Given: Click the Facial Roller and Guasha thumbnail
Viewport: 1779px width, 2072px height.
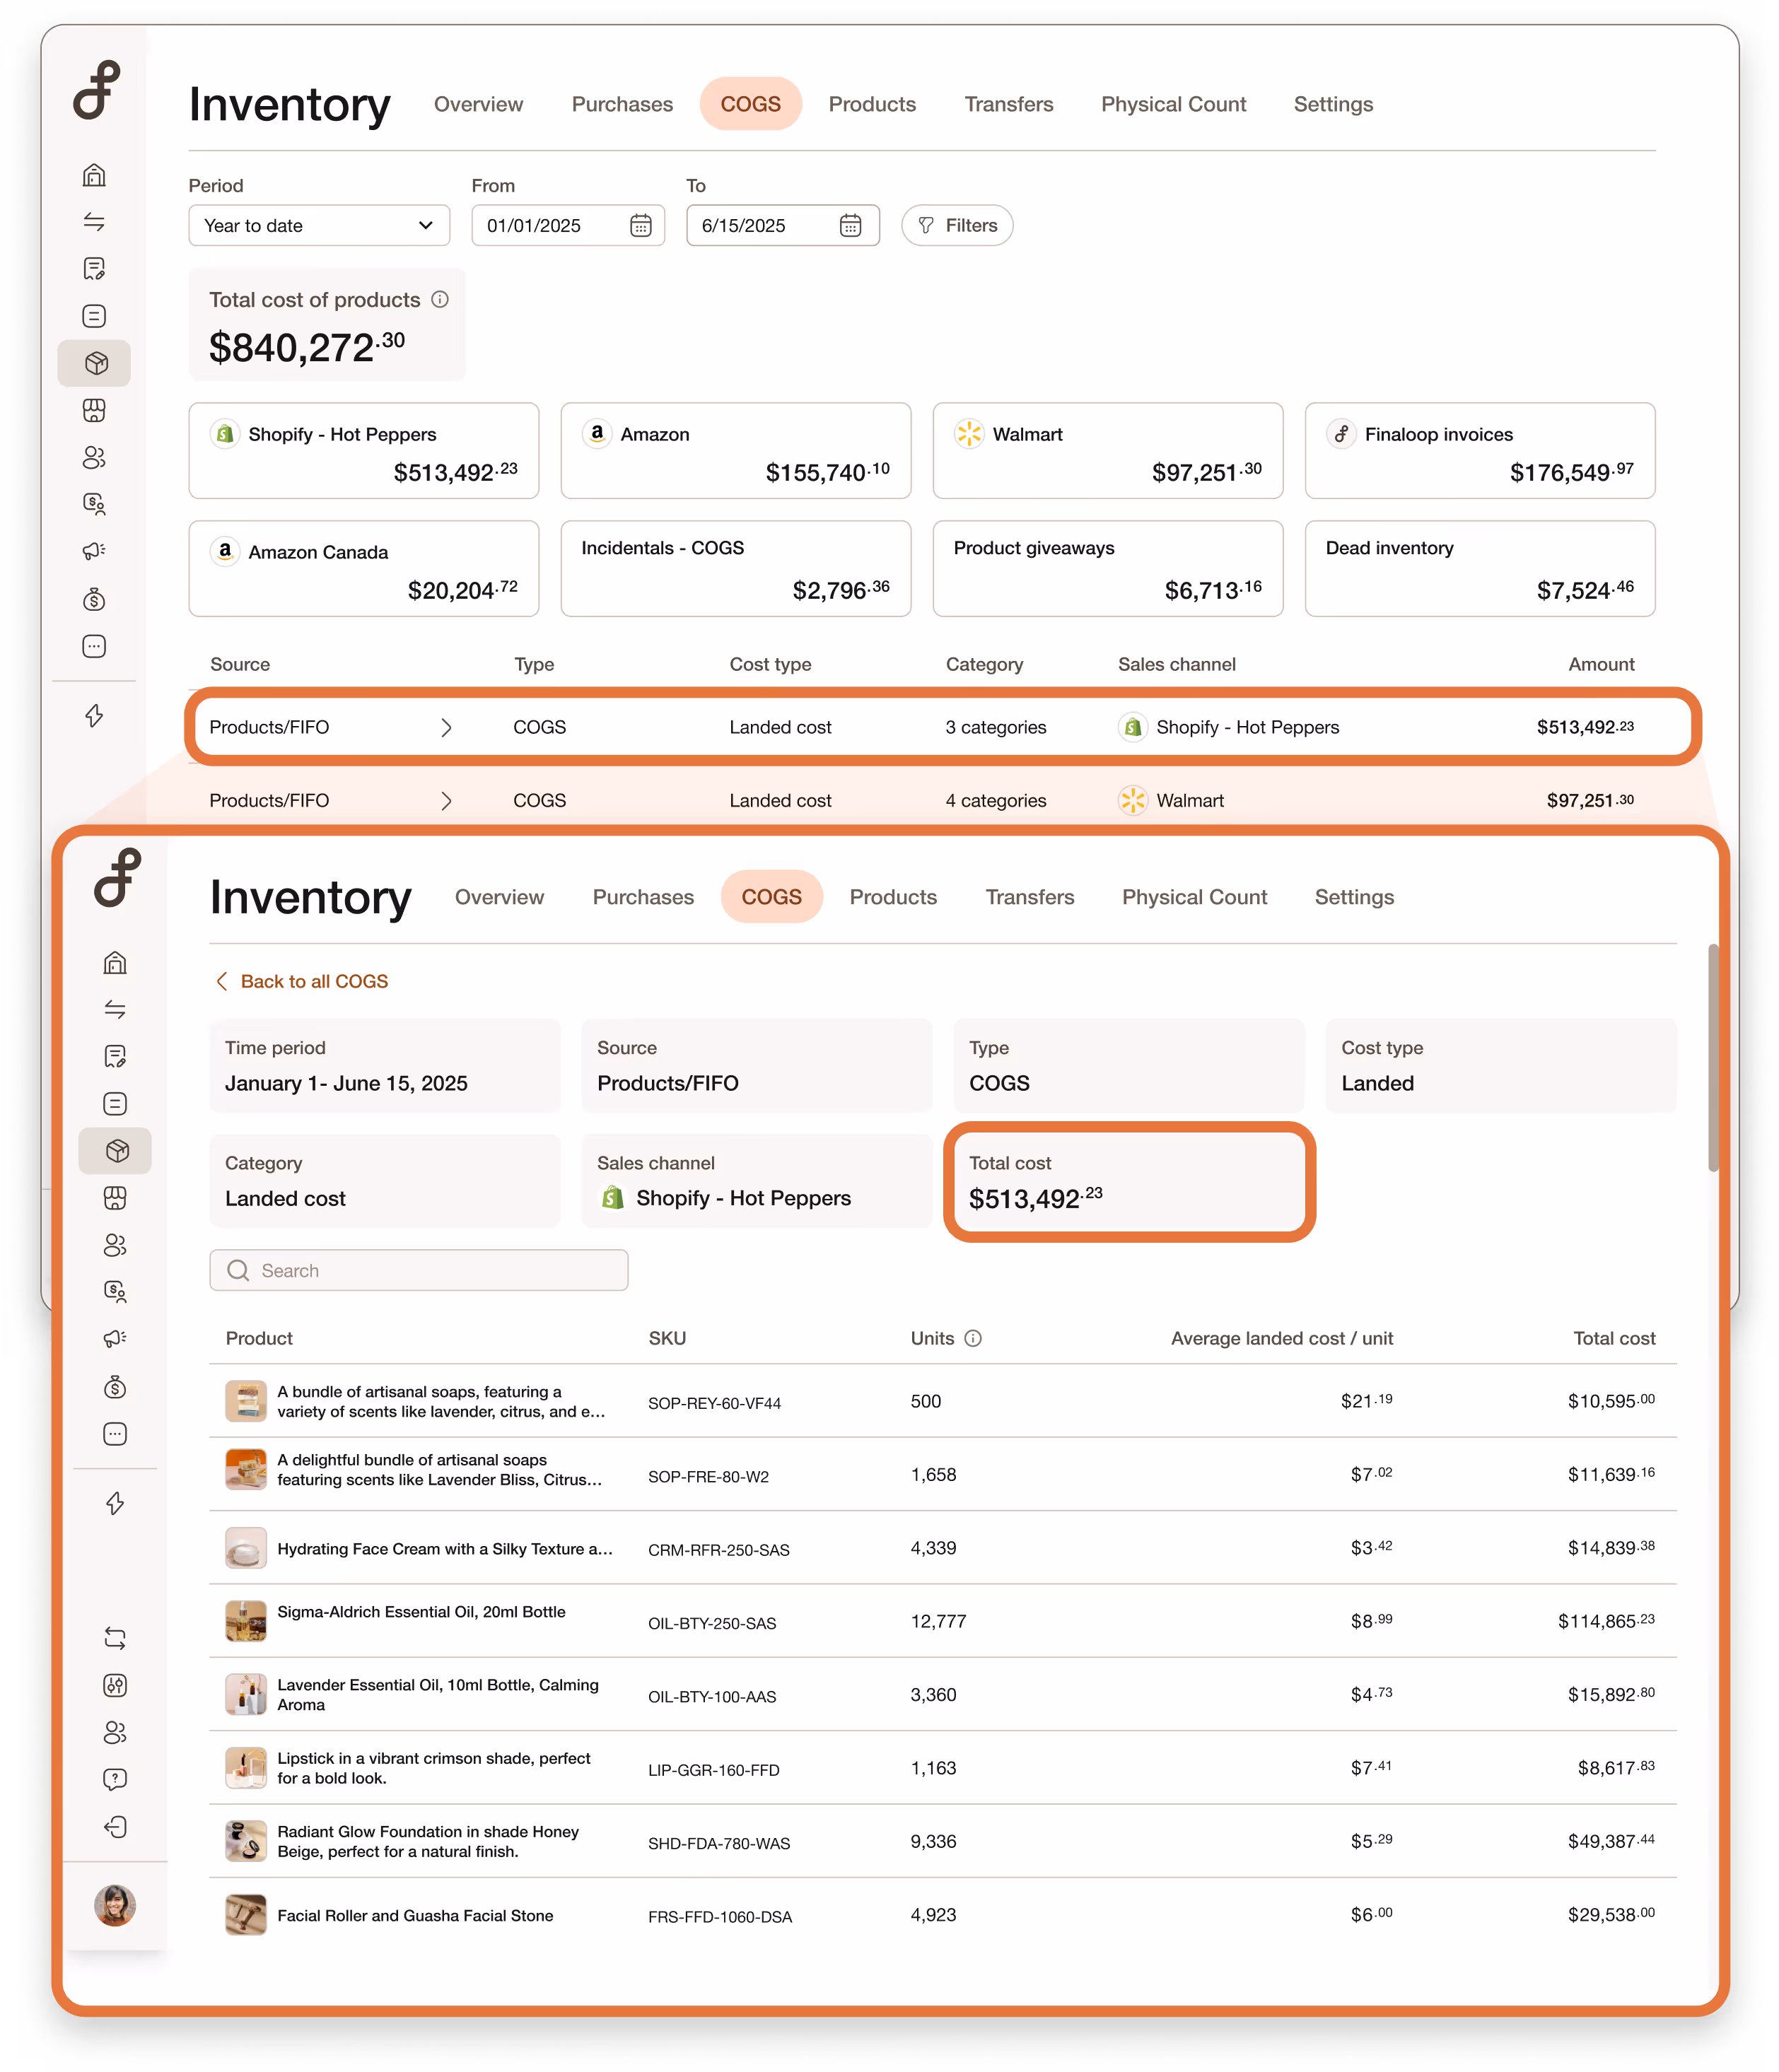Looking at the screenshot, I should pyautogui.click(x=246, y=1915).
